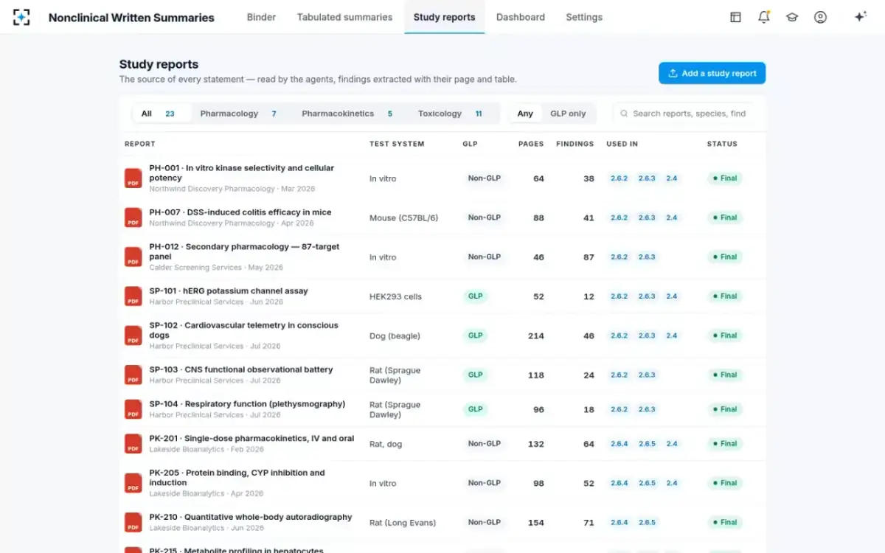Click the search reports input field
885x553 pixels.
(x=687, y=114)
